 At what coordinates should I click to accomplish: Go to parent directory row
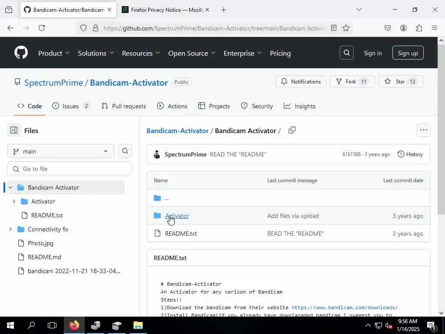[289, 198]
